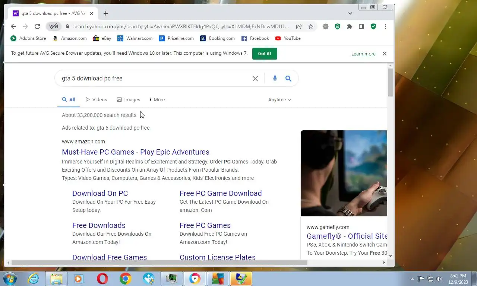
Task: Open Addons Store bookmark
Action: click(x=28, y=38)
